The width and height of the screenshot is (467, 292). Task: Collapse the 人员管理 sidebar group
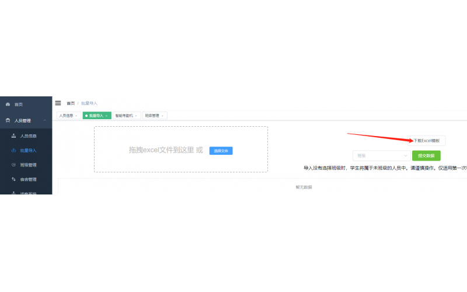pyautogui.click(x=26, y=120)
